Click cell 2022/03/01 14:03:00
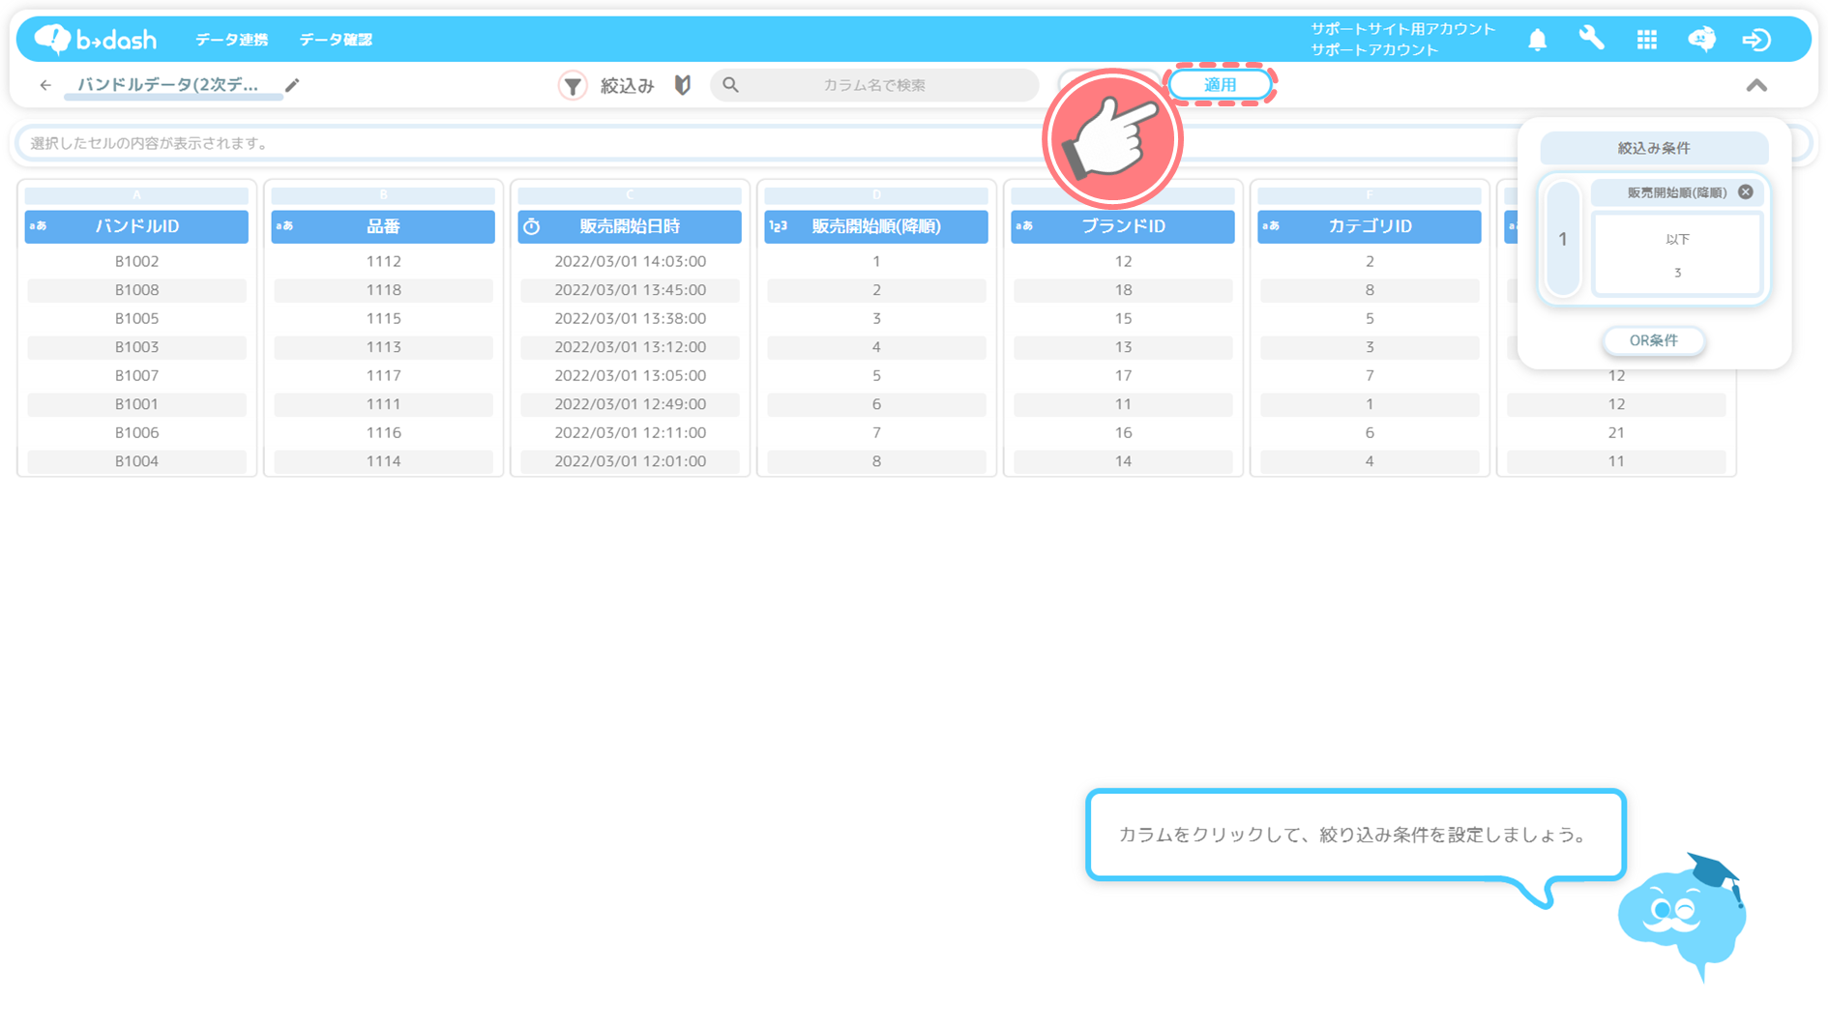1828x1028 pixels. click(x=630, y=261)
